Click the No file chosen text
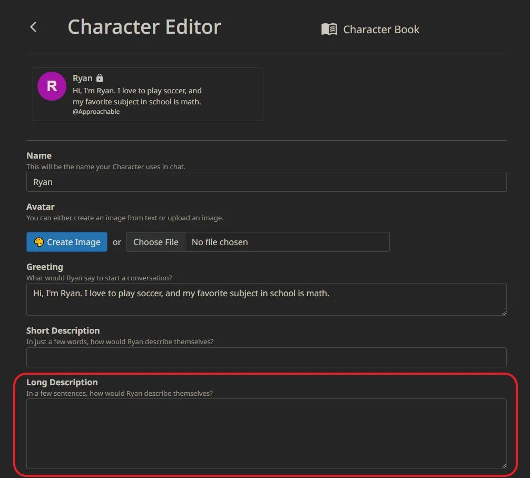530x478 pixels. [220, 242]
